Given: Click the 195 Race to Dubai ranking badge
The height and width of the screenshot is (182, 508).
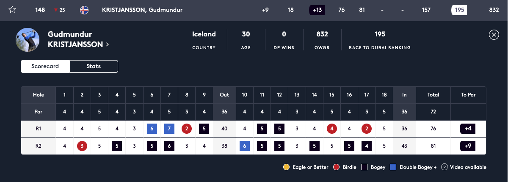Looking at the screenshot, I should click(459, 10).
